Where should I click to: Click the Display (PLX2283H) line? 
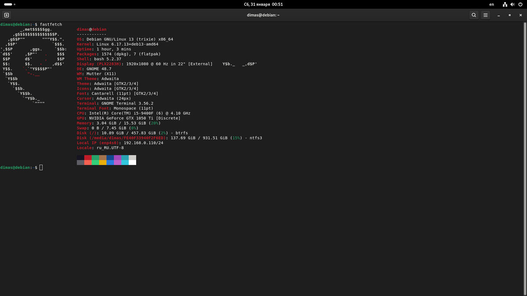(144, 64)
